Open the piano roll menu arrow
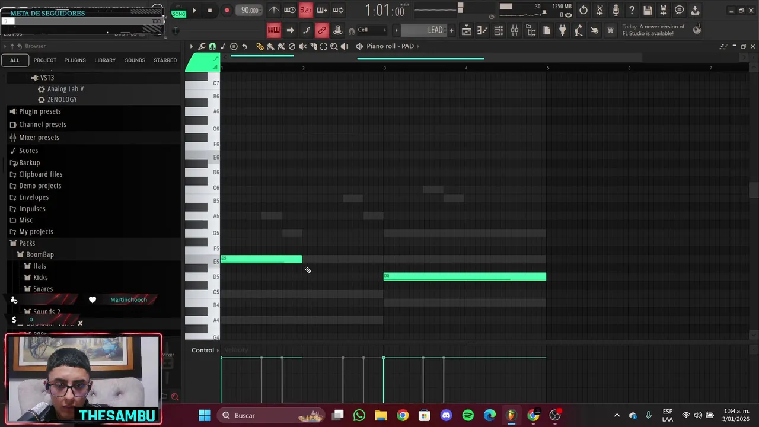 click(191, 46)
